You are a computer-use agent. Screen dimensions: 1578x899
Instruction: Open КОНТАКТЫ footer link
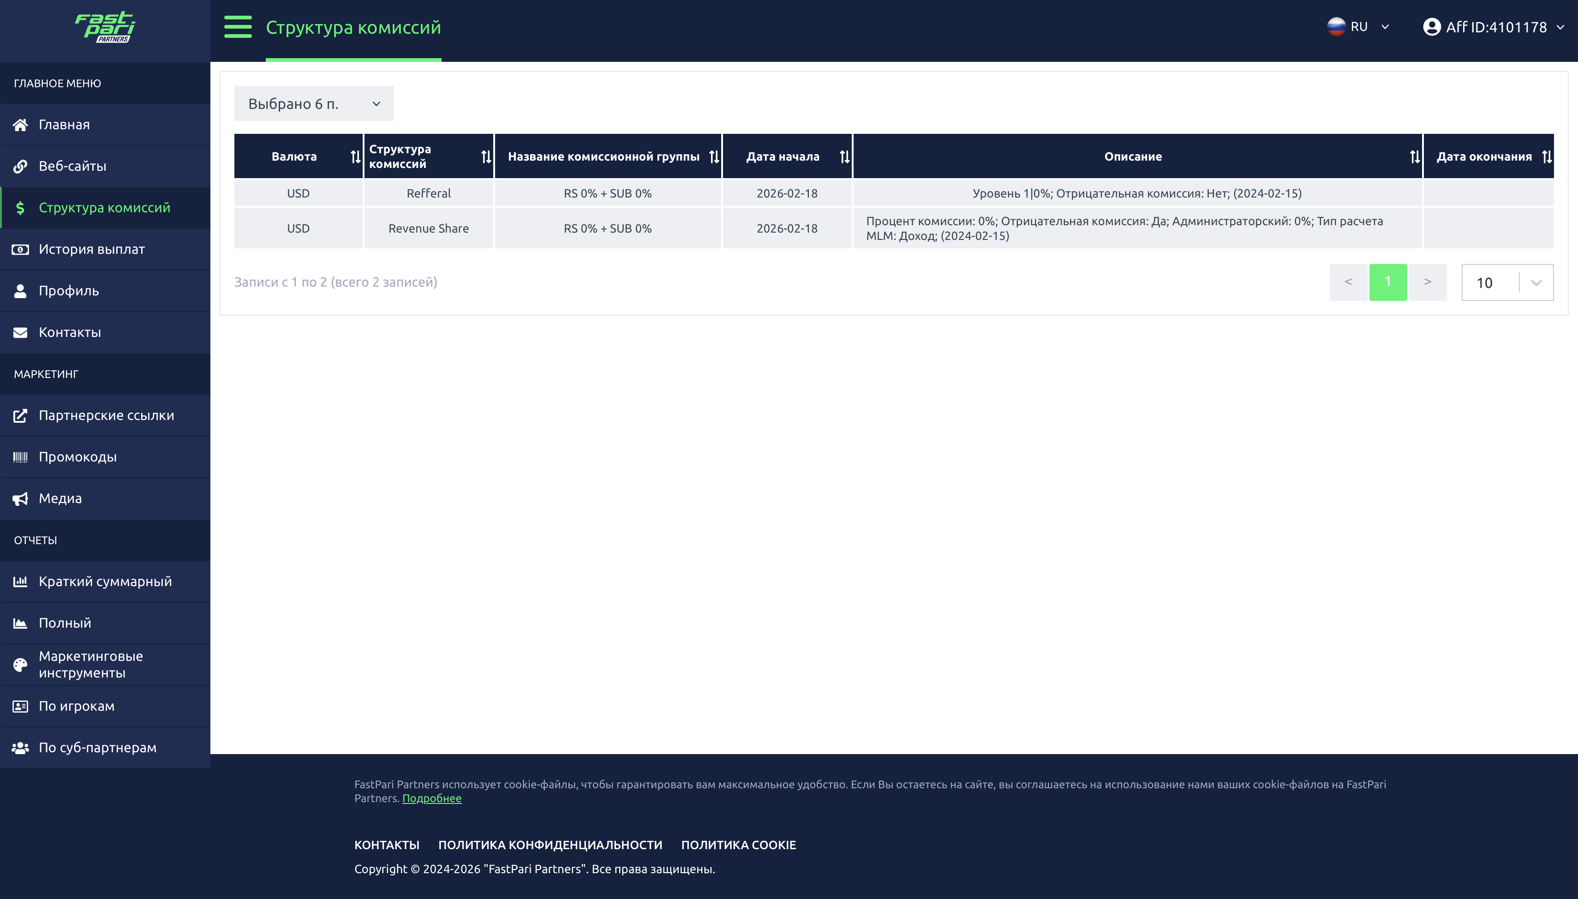click(387, 845)
